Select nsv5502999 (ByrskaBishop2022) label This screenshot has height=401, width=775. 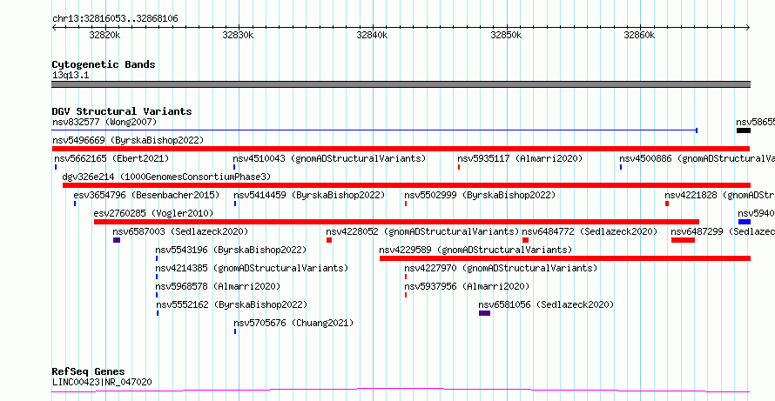tap(480, 195)
